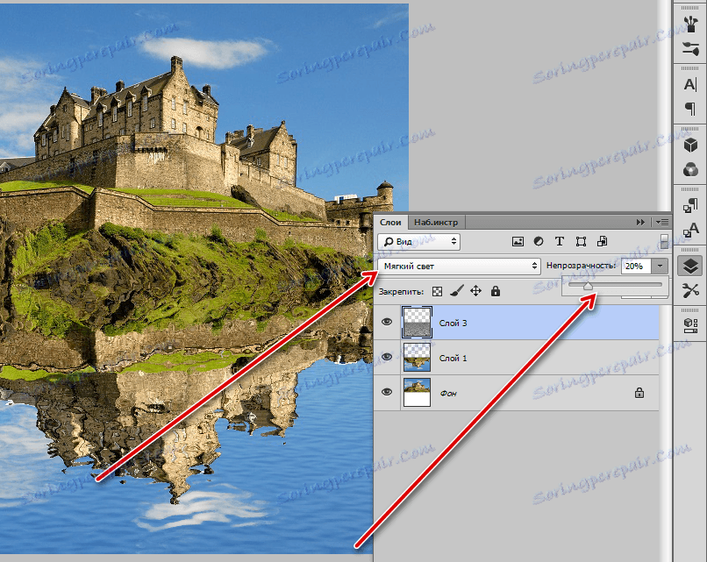Open the Paragraph Styles panel icon
Screen dimensions: 707x562
click(x=689, y=205)
